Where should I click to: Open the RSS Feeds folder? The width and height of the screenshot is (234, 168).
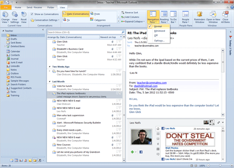[x=16, y=77]
